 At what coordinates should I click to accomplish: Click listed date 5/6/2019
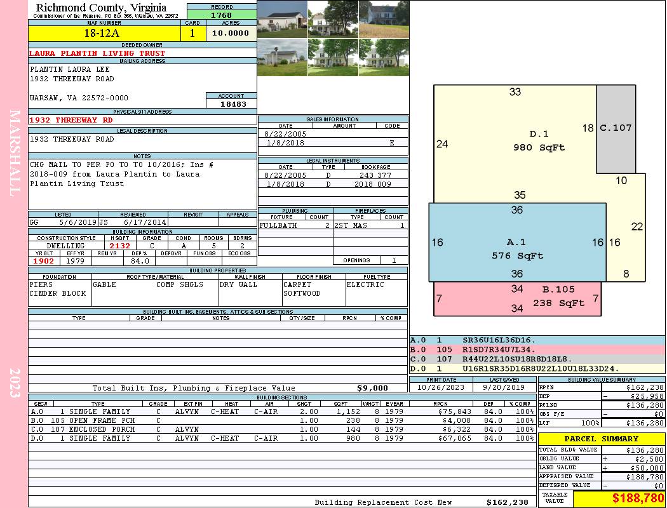(78, 222)
